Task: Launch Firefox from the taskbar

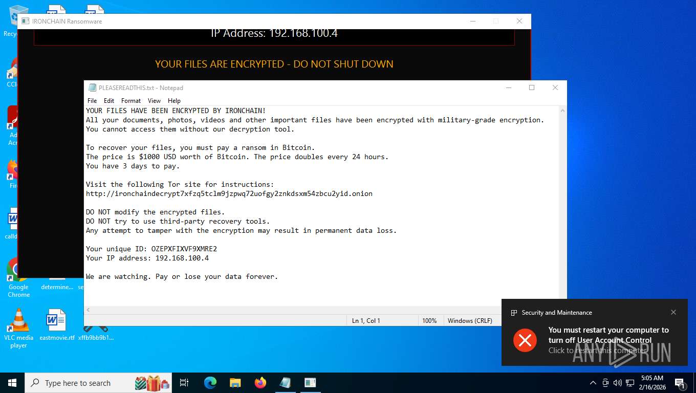Action: pos(260,383)
